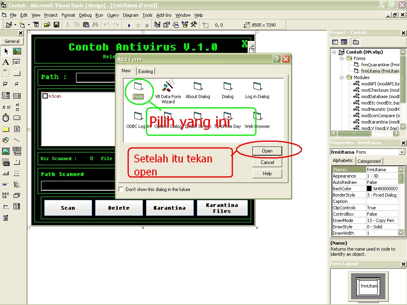Select the Pointer tool in toolbox
This screenshot has width=407, height=305.
click(6, 51)
